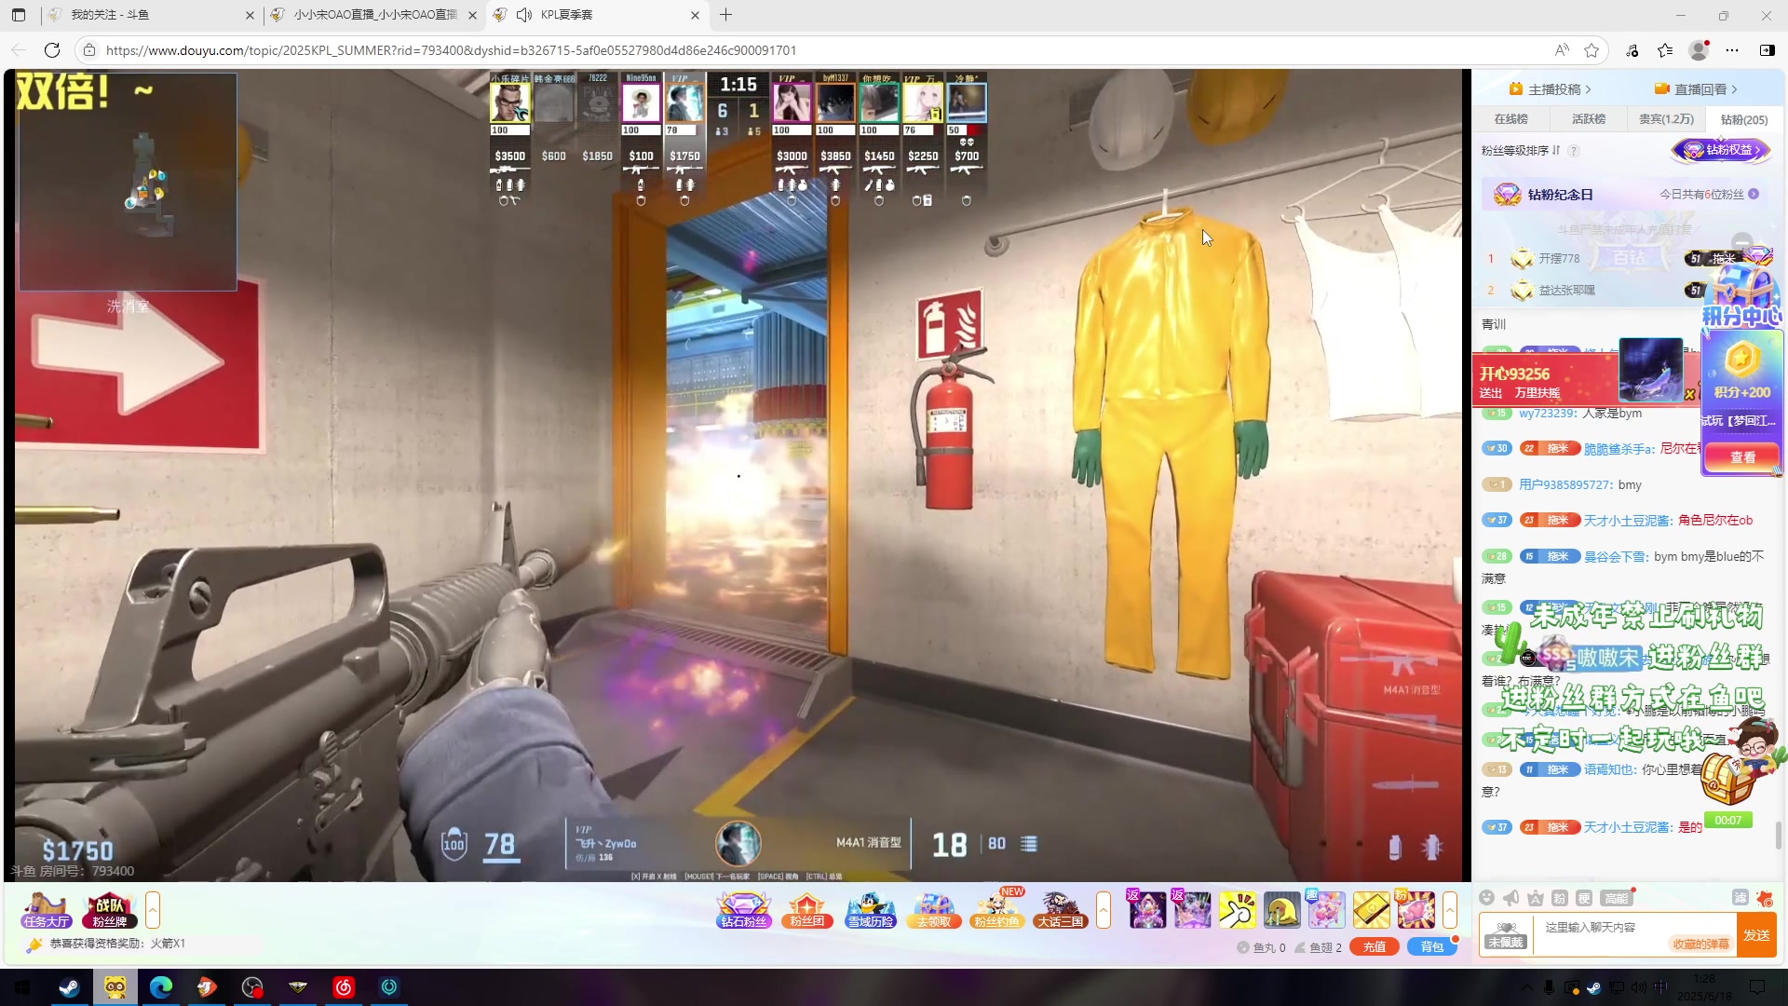1788x1006 pixels.
Task: Switch to the 活跃榜 tab
Action: 1589,119
